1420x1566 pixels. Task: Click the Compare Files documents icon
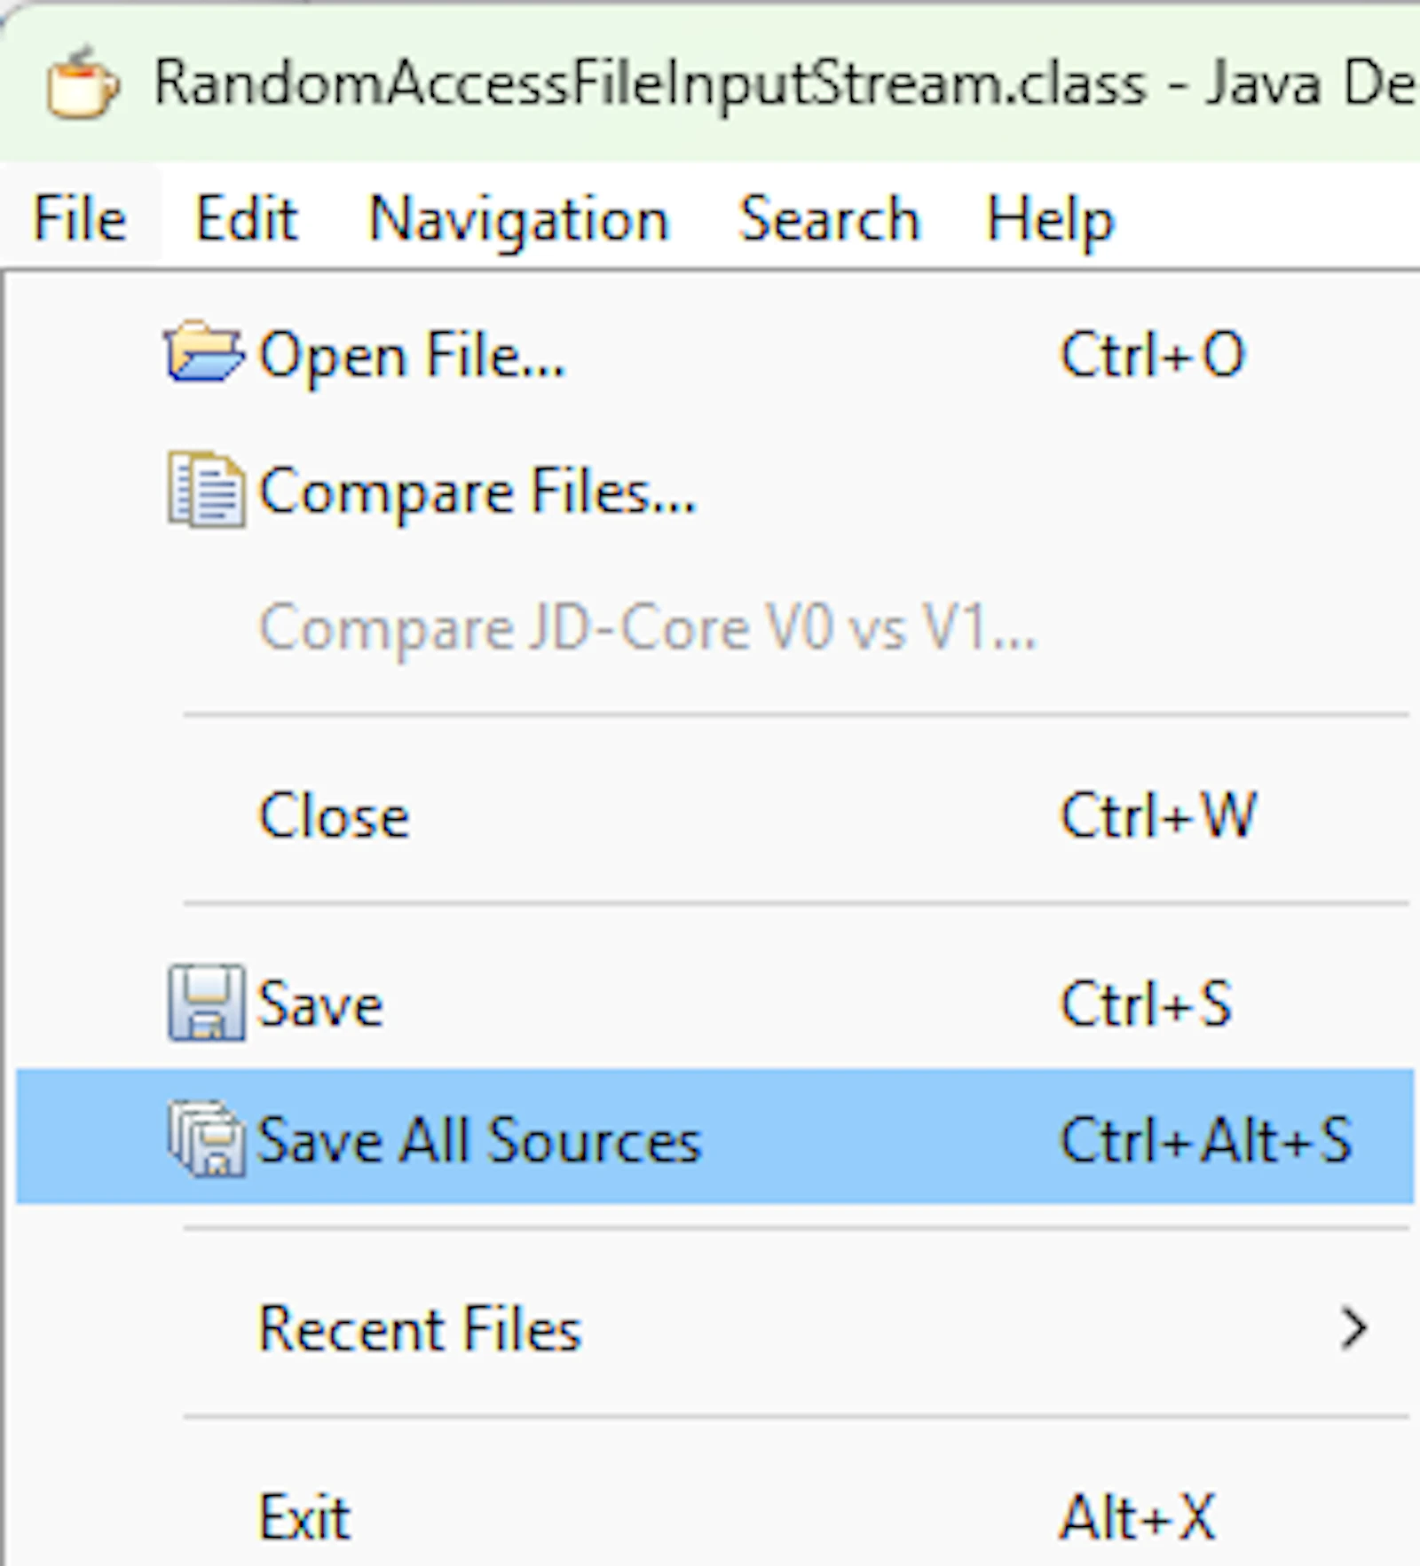[x=206, y=490]
